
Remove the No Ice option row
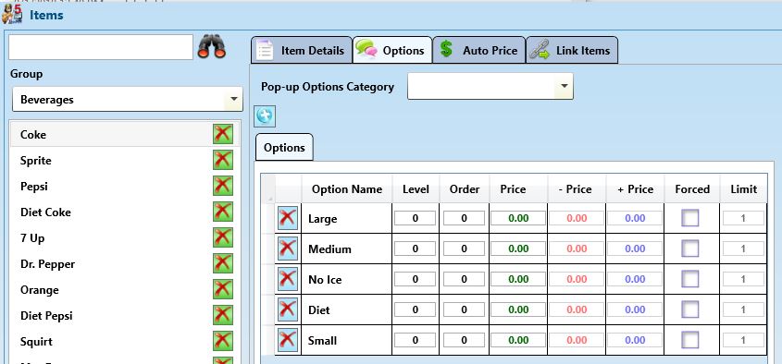tap(288, 279)
